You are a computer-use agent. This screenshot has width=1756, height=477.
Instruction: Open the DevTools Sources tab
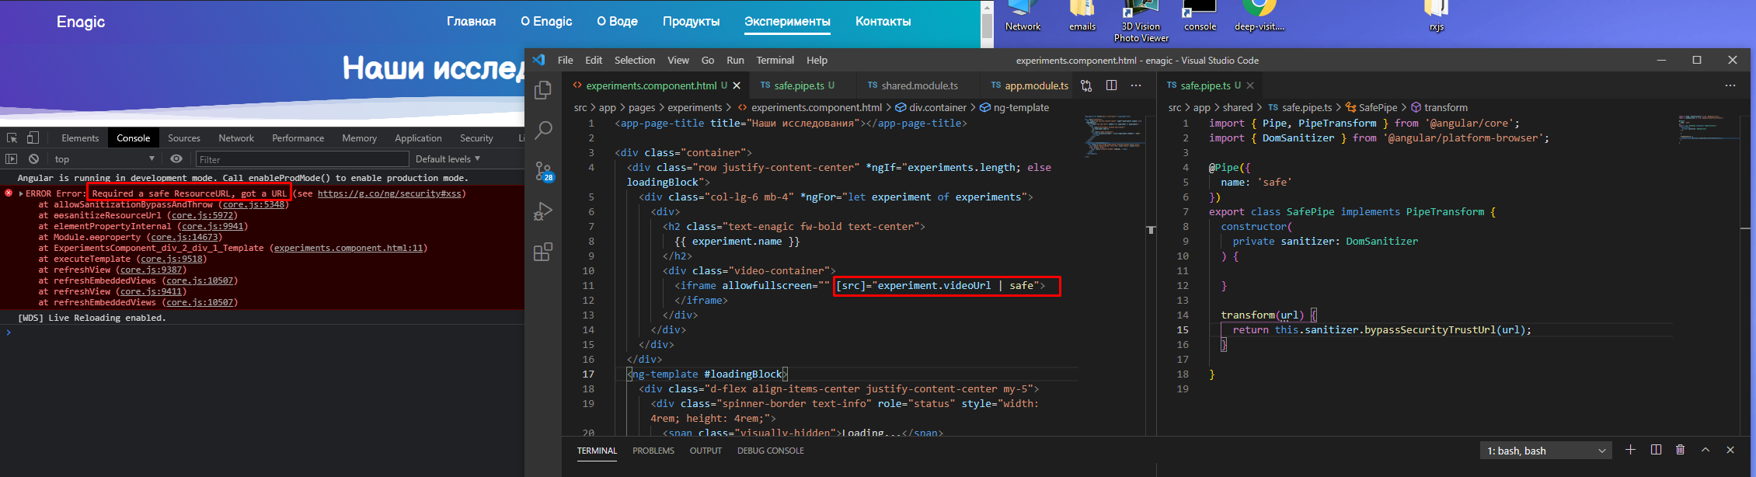pos(184,138)
